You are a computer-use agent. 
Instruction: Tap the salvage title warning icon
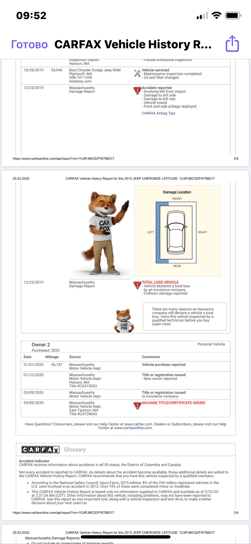[x=137, y=406]
